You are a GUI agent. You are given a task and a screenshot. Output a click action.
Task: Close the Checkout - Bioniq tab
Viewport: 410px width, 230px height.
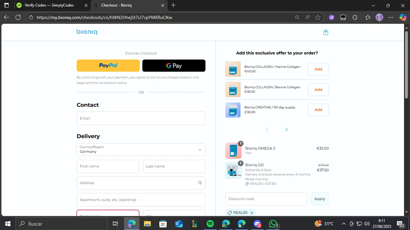(163, 5)
